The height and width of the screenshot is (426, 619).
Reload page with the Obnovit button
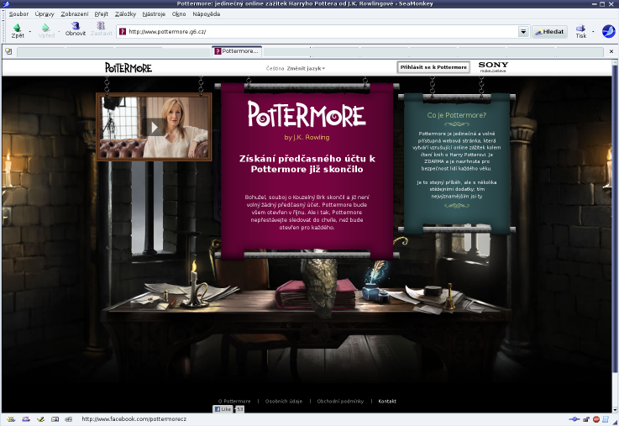click(75, 29)
